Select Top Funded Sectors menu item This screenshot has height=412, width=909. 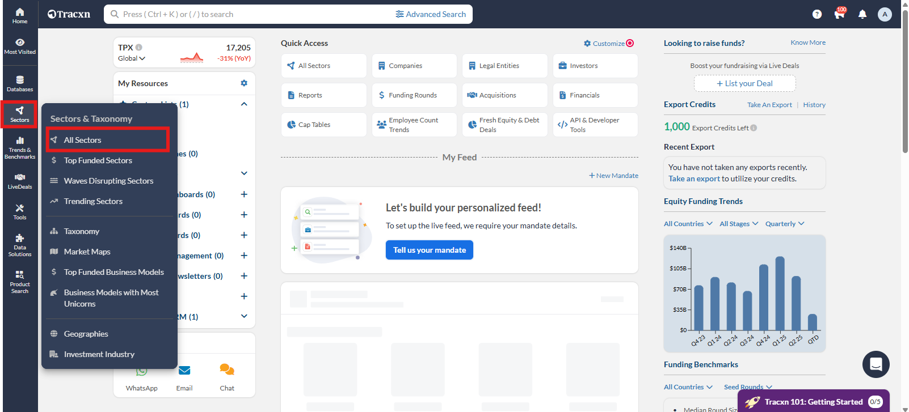click(98, 160)
